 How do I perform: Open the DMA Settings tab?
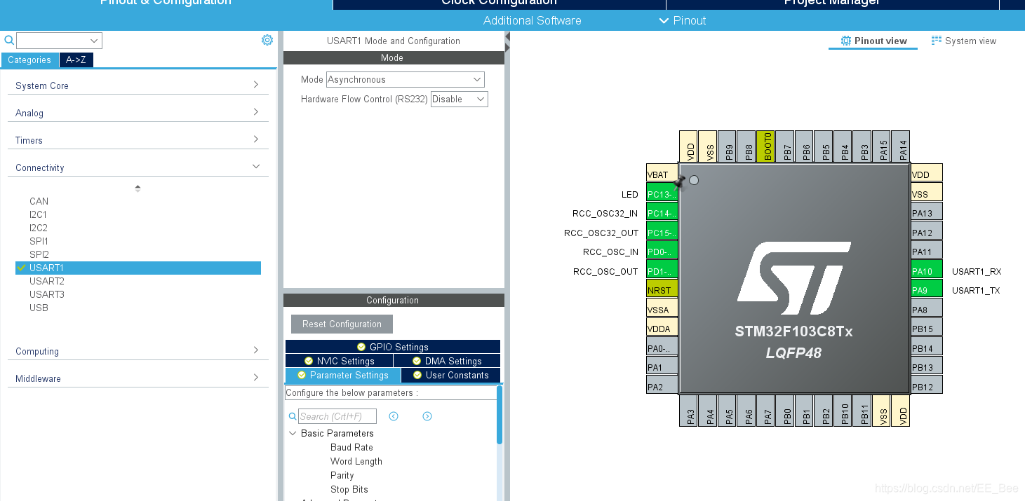(447, 361)
